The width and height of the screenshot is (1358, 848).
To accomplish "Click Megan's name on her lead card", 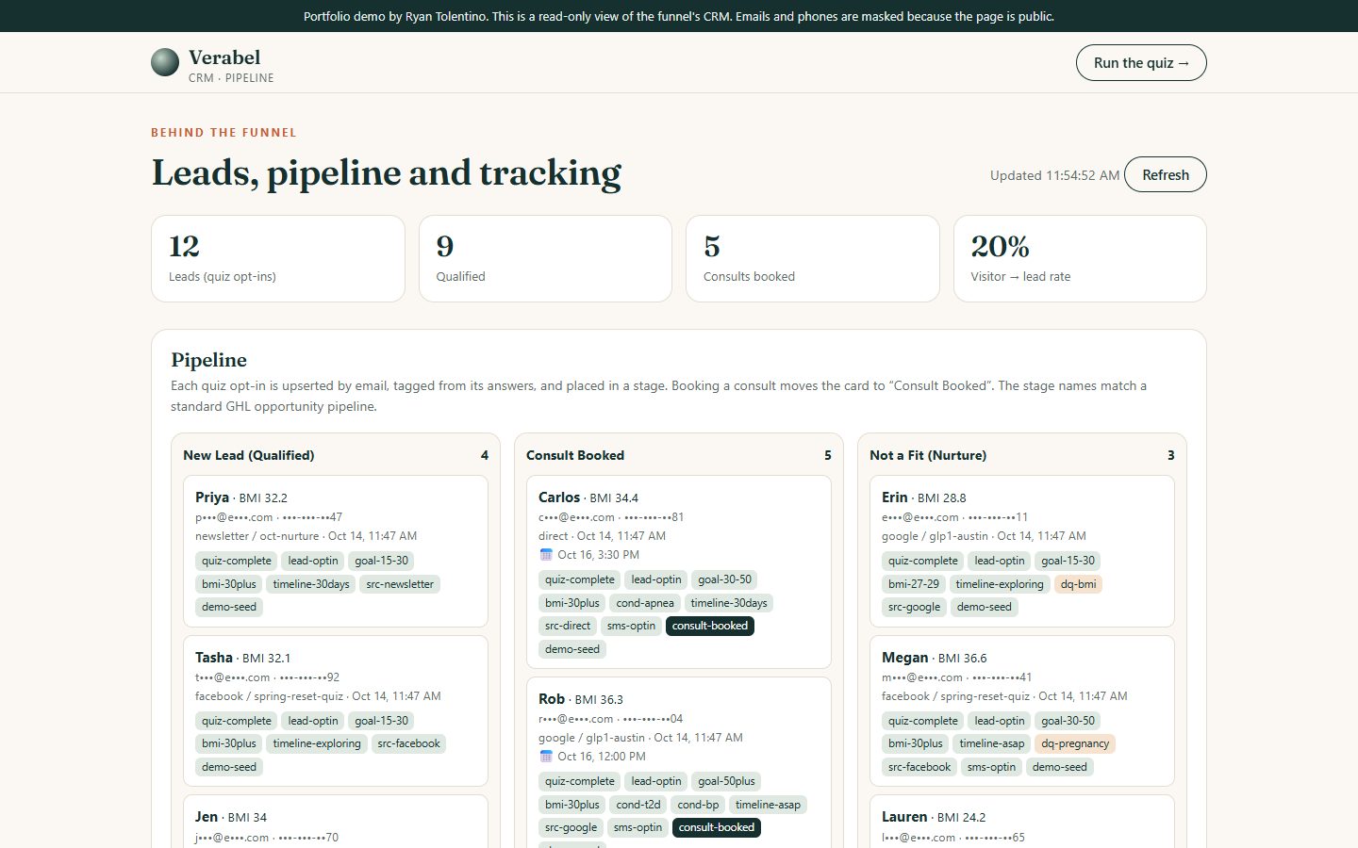I will click(905, 658).
